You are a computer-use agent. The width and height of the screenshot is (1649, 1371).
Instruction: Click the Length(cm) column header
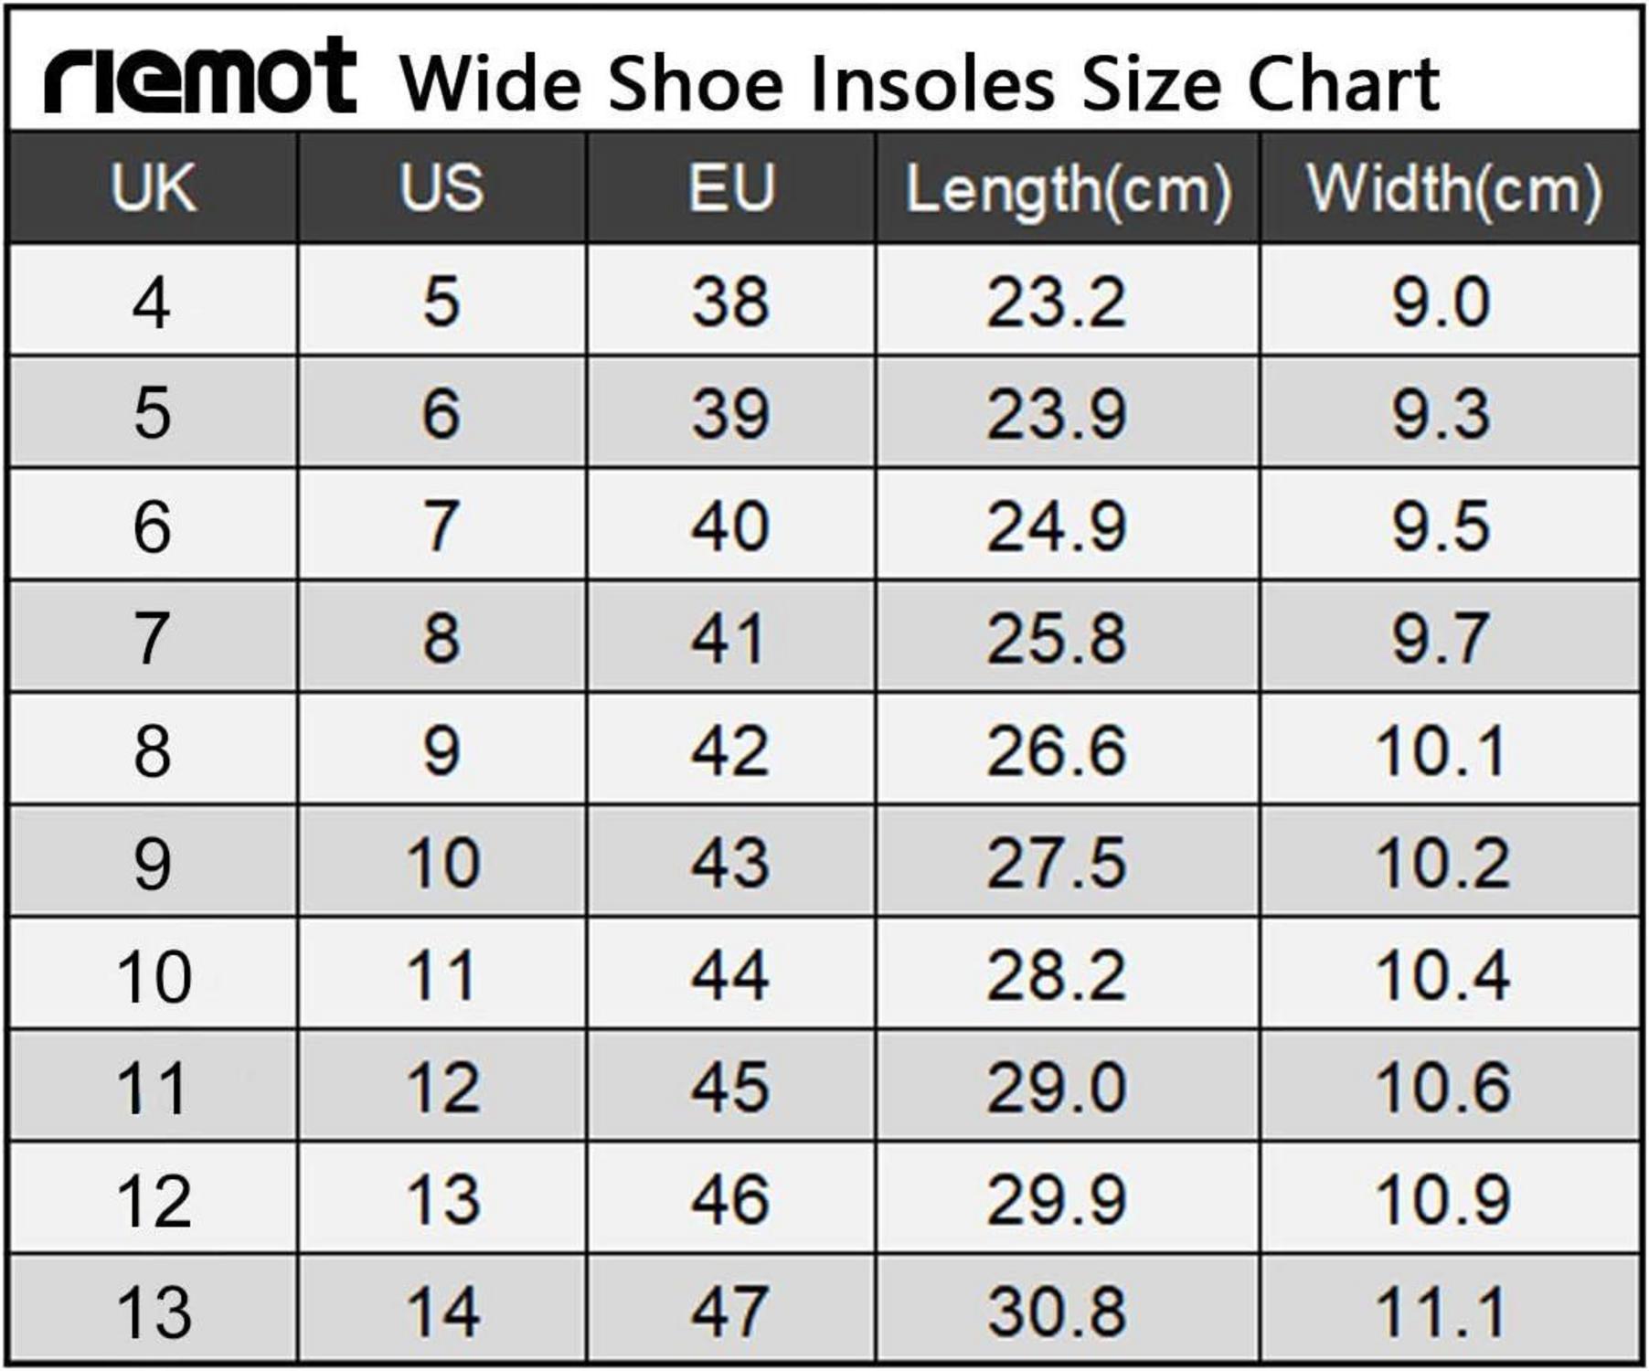click(1068, 189)
